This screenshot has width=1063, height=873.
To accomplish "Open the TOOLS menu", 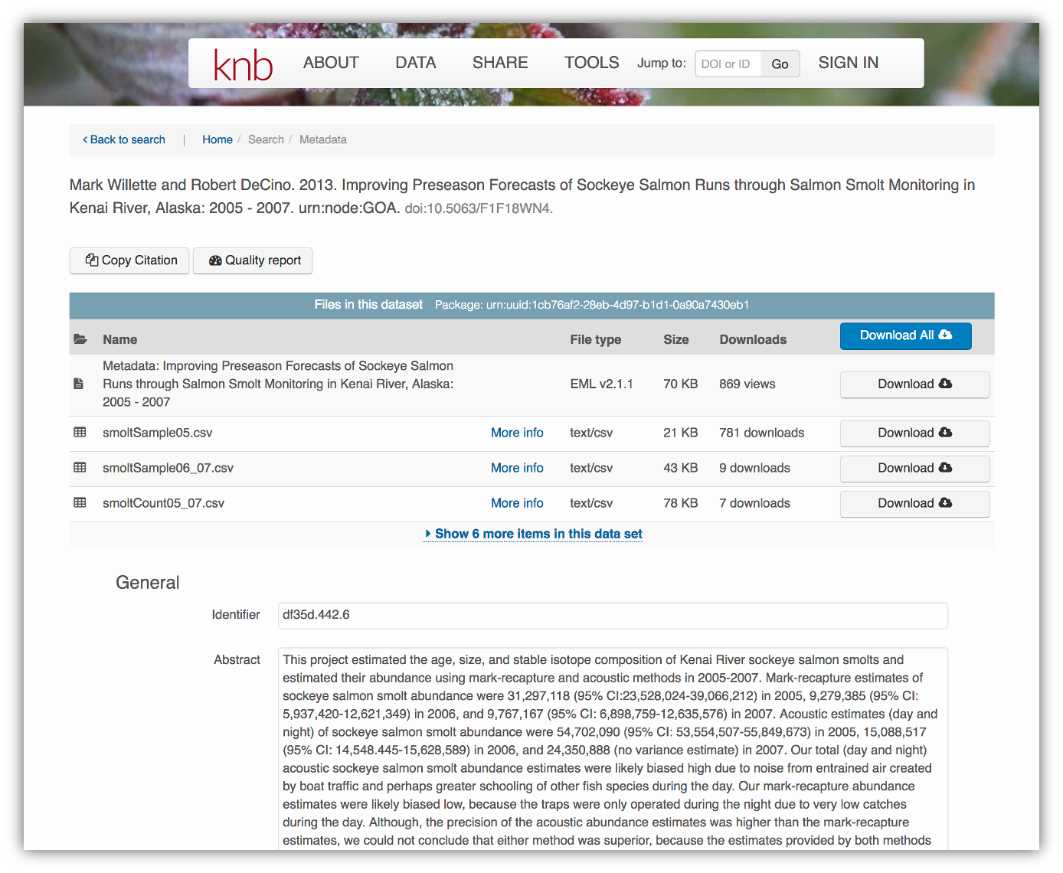I will pyautogui.click(x=591, y=63).
